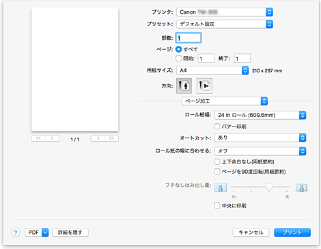Image resolution: width=321 pixels, height=249 pixels.
Task: Click the 部数 copies field
Action: point(189,38)
